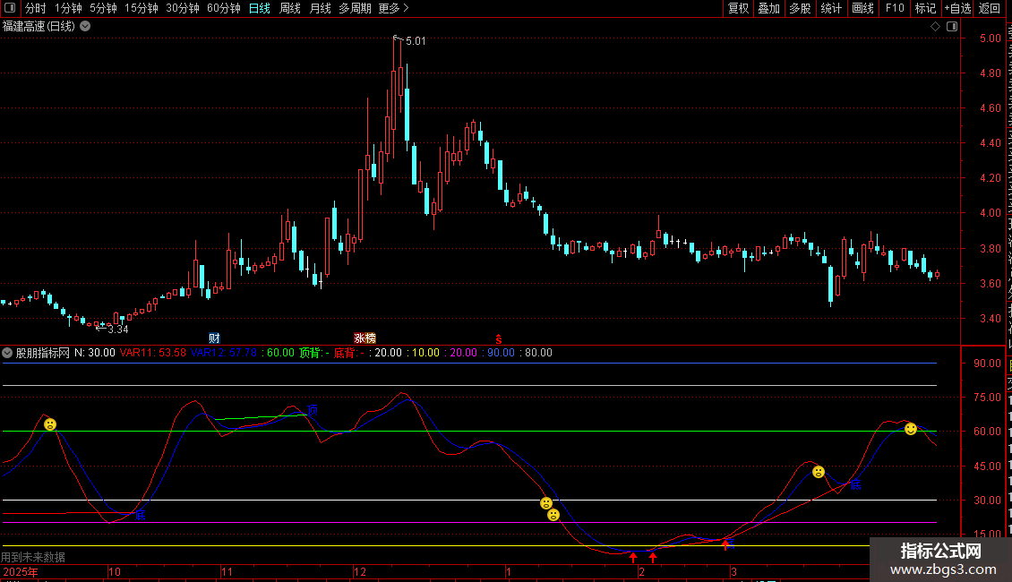This screenshot has width=1012, height=582.
Task: Click the 返回 back button
Action: tap(990, 8)
